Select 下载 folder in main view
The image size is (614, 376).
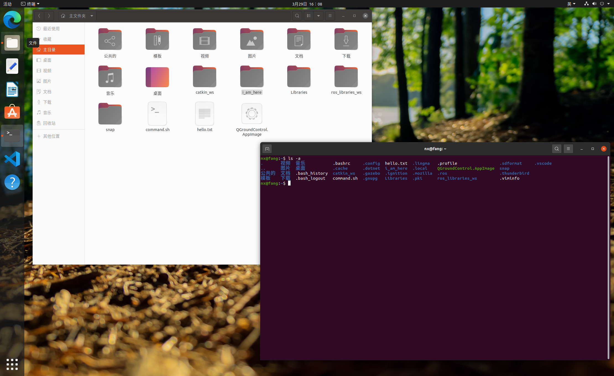[346, 43]
